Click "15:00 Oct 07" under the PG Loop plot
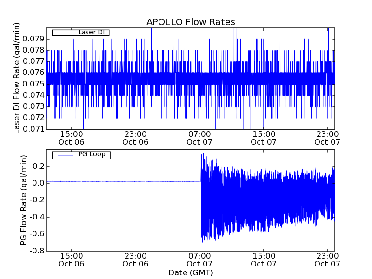372x279 pixels. pos(264,260)
